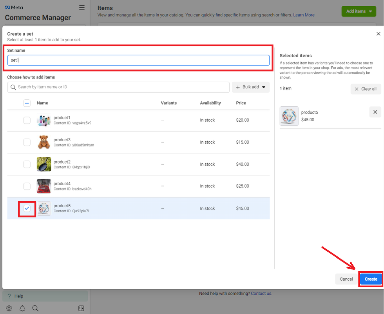
Task: Click product3 teddy bear thumbnail
Action: 44,142
